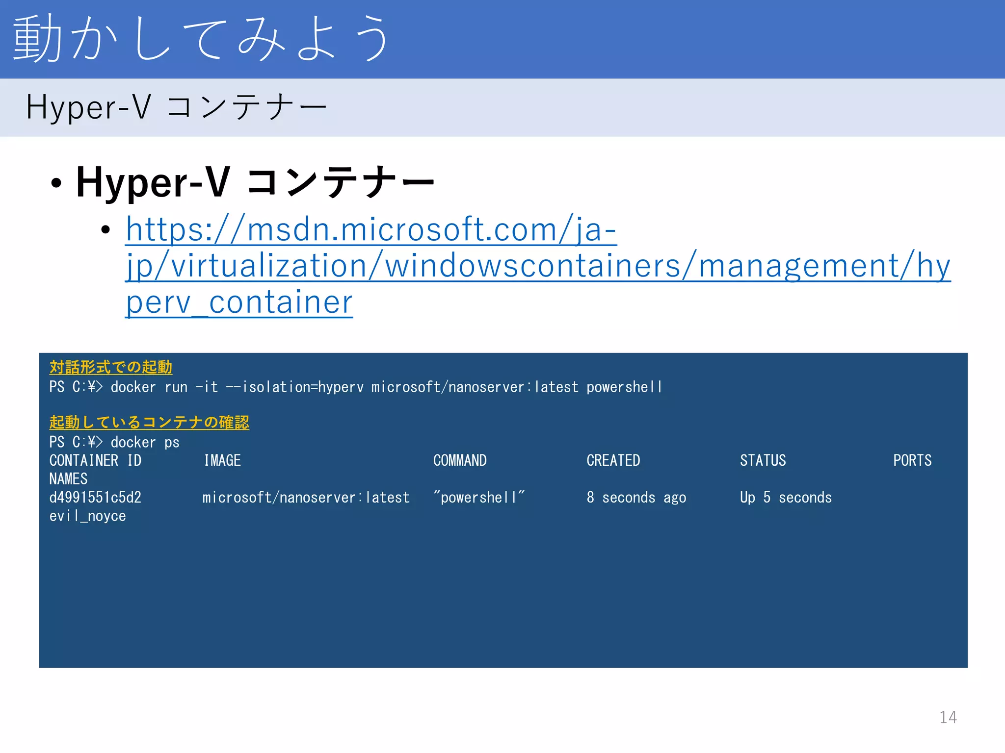The image size is (1005, 753).
Task: Click the '8 seconds ago' created value
Action: 636,497
